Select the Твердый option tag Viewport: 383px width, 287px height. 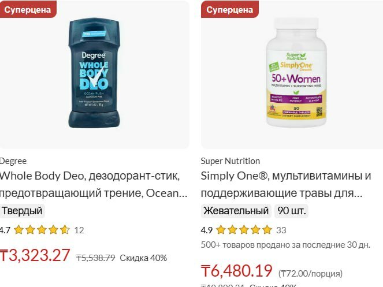22,211
